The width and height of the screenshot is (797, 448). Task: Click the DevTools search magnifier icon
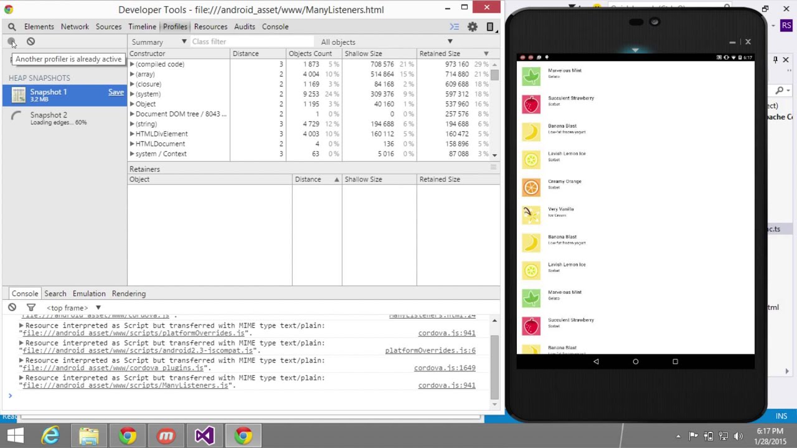coord(12,27)
